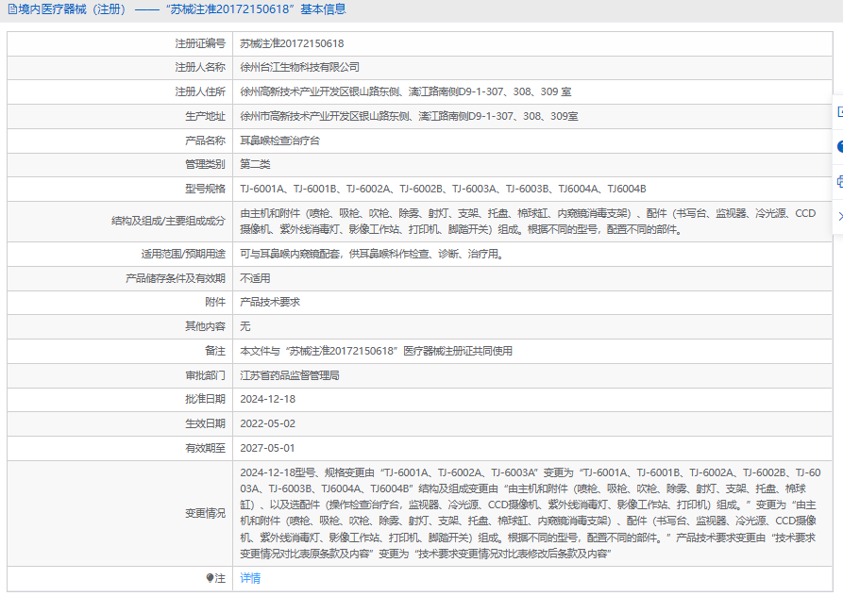Click the model specification list starting with TJ-6001A

click(443, 189)
